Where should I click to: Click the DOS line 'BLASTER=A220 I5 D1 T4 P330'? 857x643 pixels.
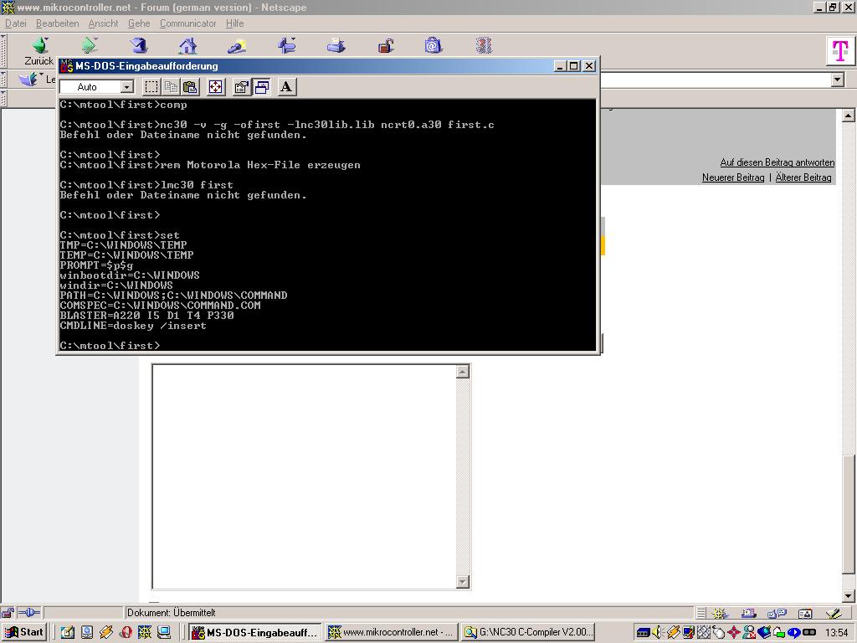click(147, 316)
